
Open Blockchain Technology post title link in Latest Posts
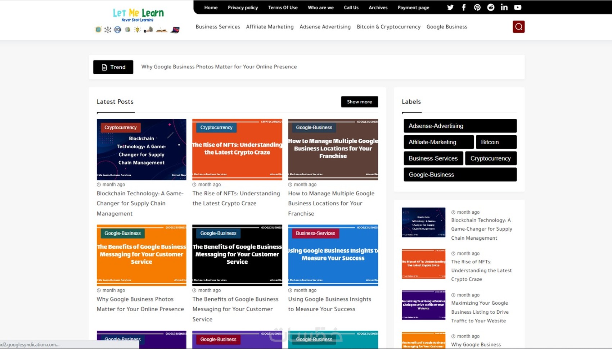[140, 203]
